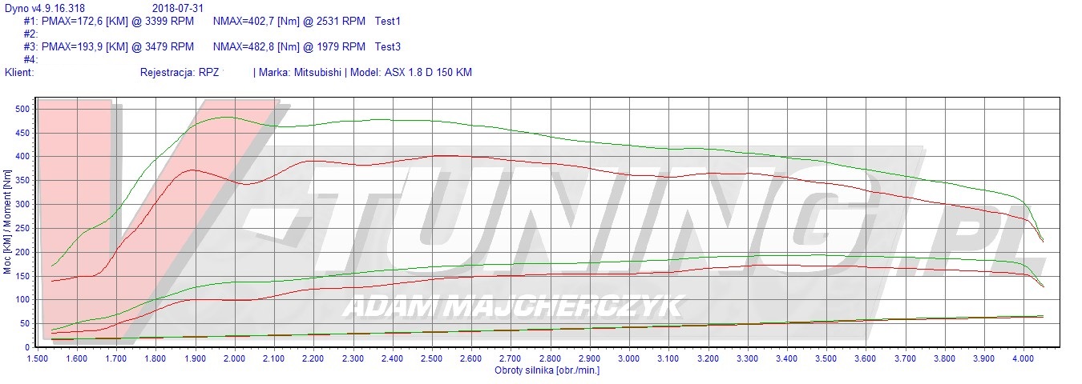Image resolution: width=1082 pixels, height=384 pixels.
Task: Select the PMAX=193,9 [KM] reading for run #3
Action: [x=117, y=47]
